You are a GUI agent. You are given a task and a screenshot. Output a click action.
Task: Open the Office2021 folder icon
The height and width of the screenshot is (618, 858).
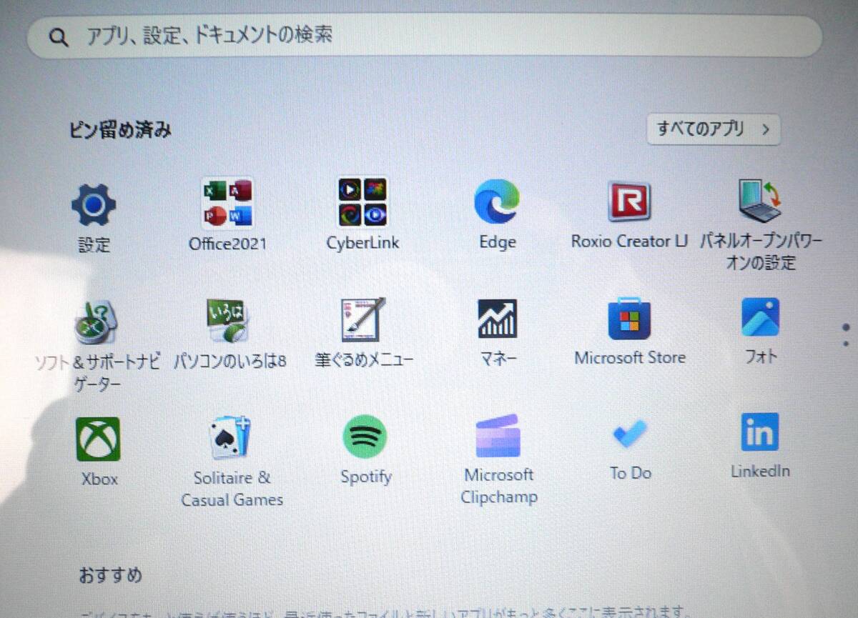(227, 202)
